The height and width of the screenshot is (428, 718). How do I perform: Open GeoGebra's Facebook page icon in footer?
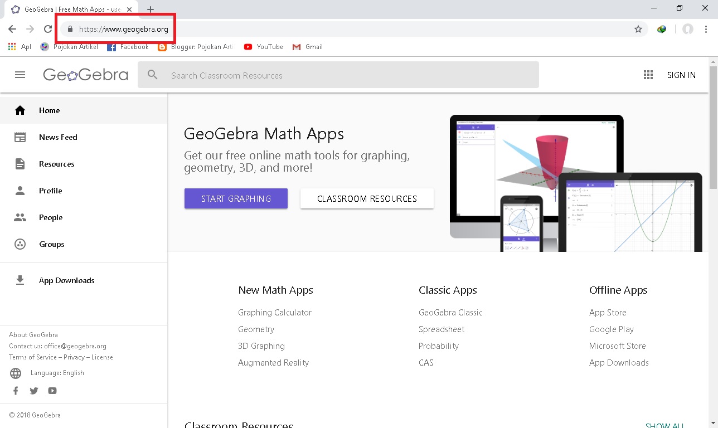coord(16,391)
